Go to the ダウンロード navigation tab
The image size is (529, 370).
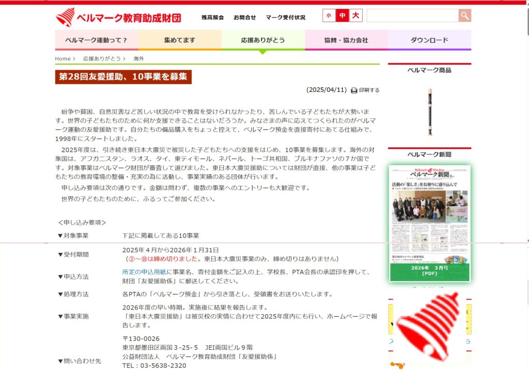coord(429,40)
